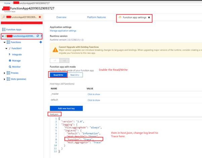202x158 pixels.
Task: Enable Read/Write edit mode
Action: (x=58, y=75)
